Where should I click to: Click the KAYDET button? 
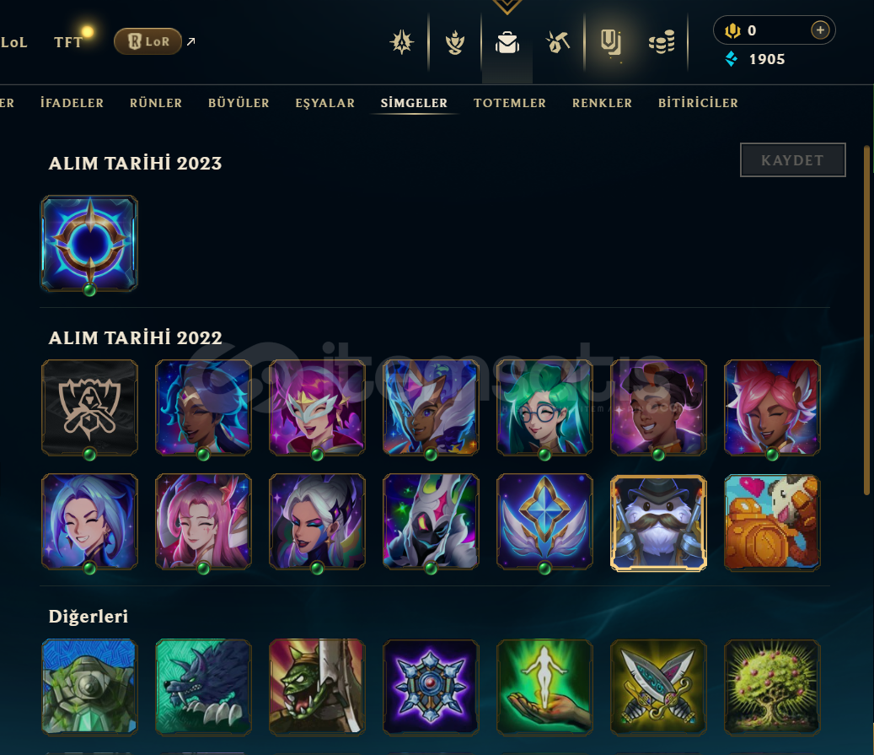[792, 160]
